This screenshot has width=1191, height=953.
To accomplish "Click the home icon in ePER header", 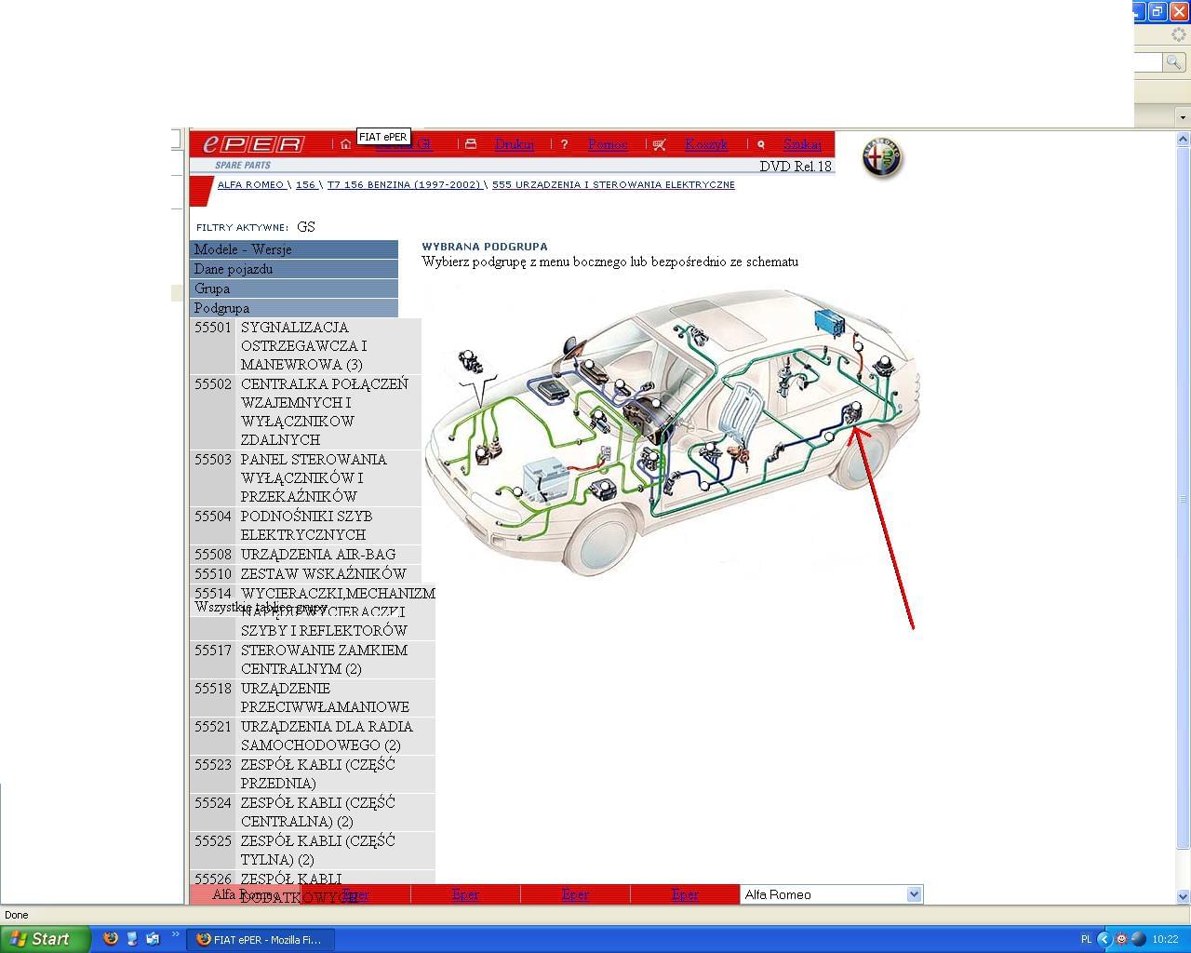I will 345,144.
